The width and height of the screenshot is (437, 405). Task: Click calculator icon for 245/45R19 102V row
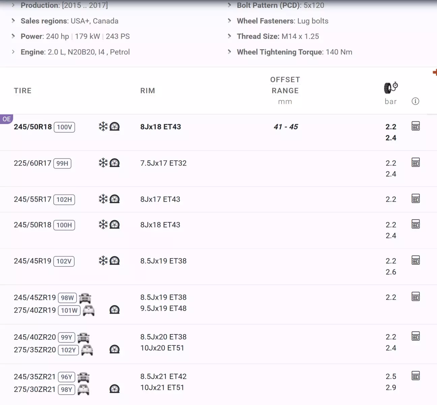point(415,260)
